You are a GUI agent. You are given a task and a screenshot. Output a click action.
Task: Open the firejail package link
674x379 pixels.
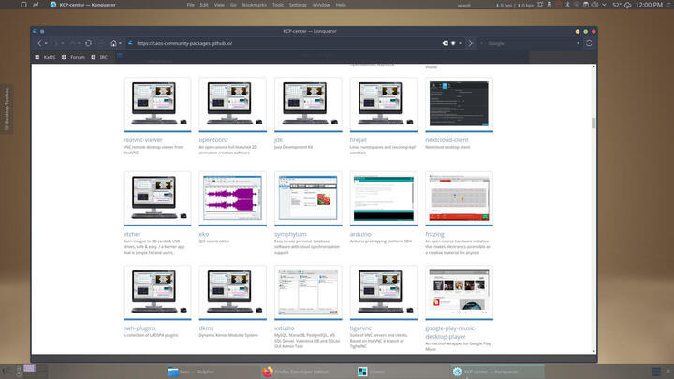click(x=358, y=140)
